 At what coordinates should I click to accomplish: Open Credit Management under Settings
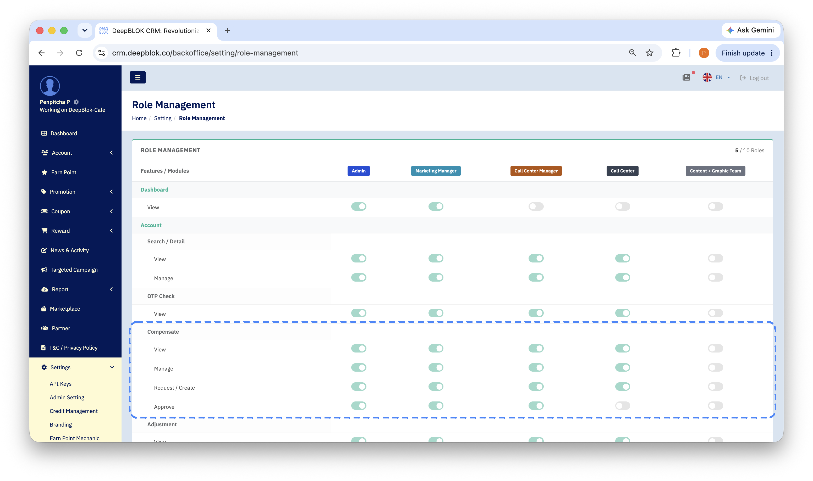click(74, 411)
